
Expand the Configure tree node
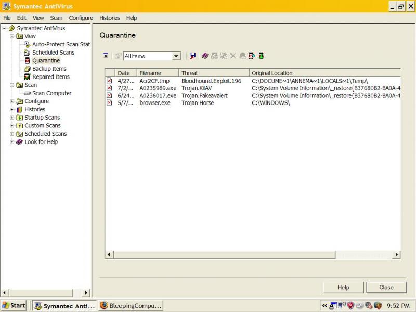12,101
